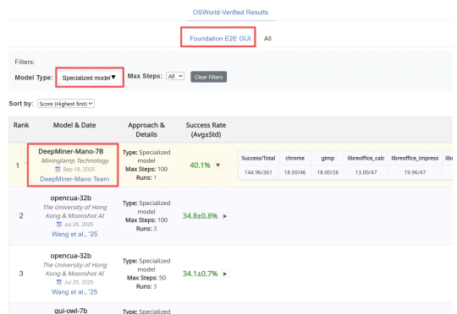Click the Success/Total breakdown header

[x=258, y=158]
